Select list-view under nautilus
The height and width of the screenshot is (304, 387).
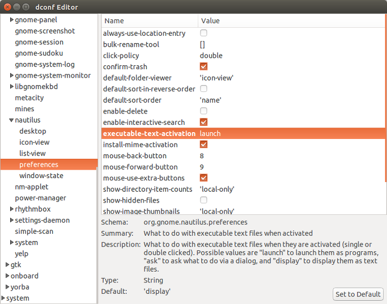(32, 153)
